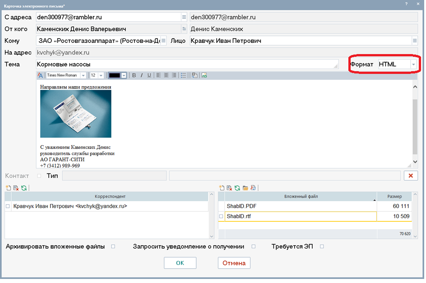Sort by the Корреспондент column header
This screenshot has height=283, width=426.
click(x=110, y=196)
